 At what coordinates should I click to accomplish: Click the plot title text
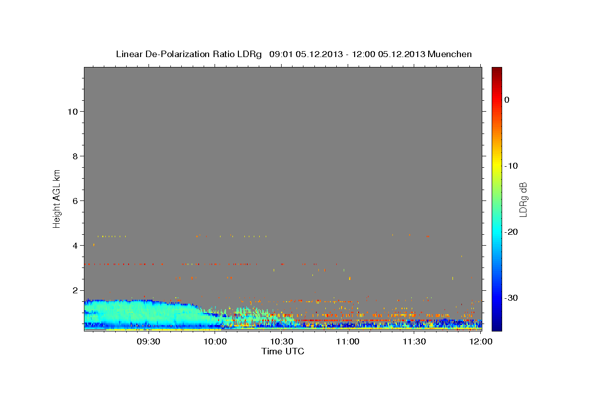click(294, 54)
